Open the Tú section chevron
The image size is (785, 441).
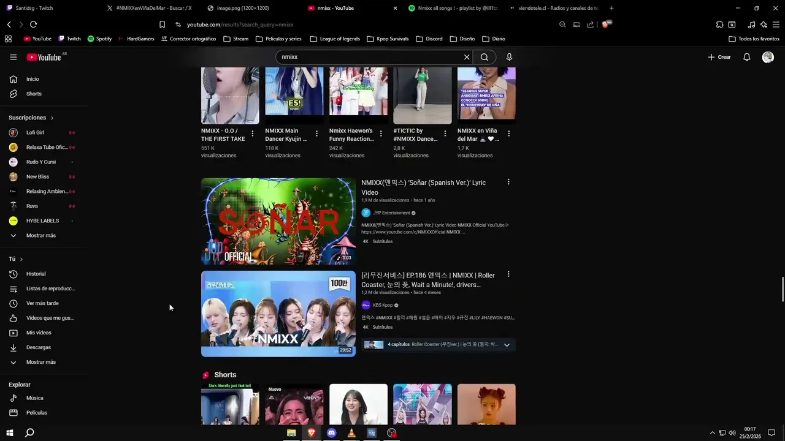point(21,259)
